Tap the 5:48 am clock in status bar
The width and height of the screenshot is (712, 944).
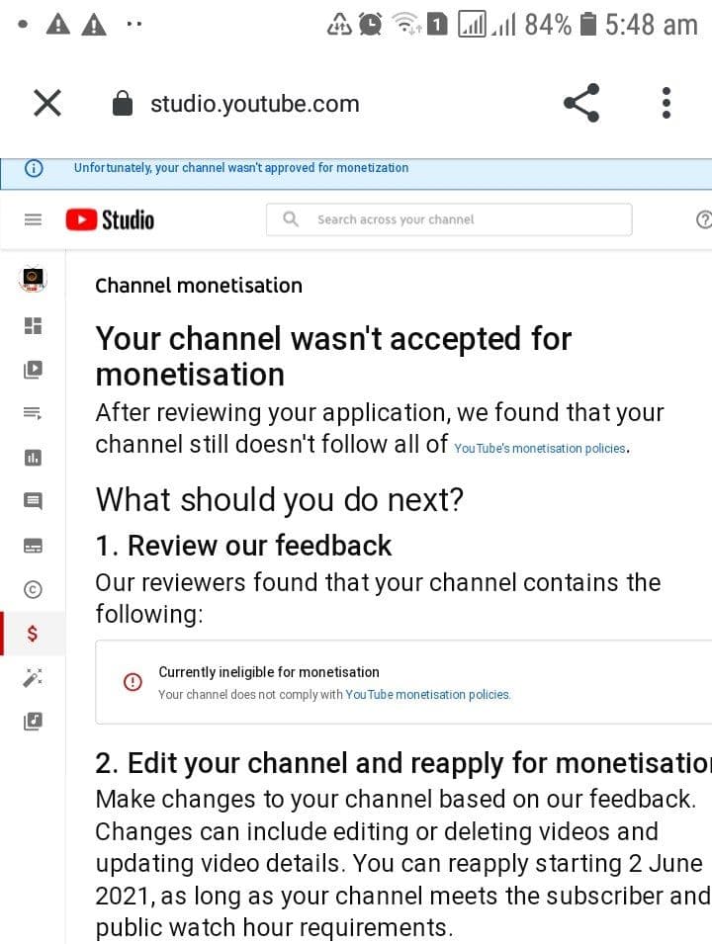click(x=651, y=26)
